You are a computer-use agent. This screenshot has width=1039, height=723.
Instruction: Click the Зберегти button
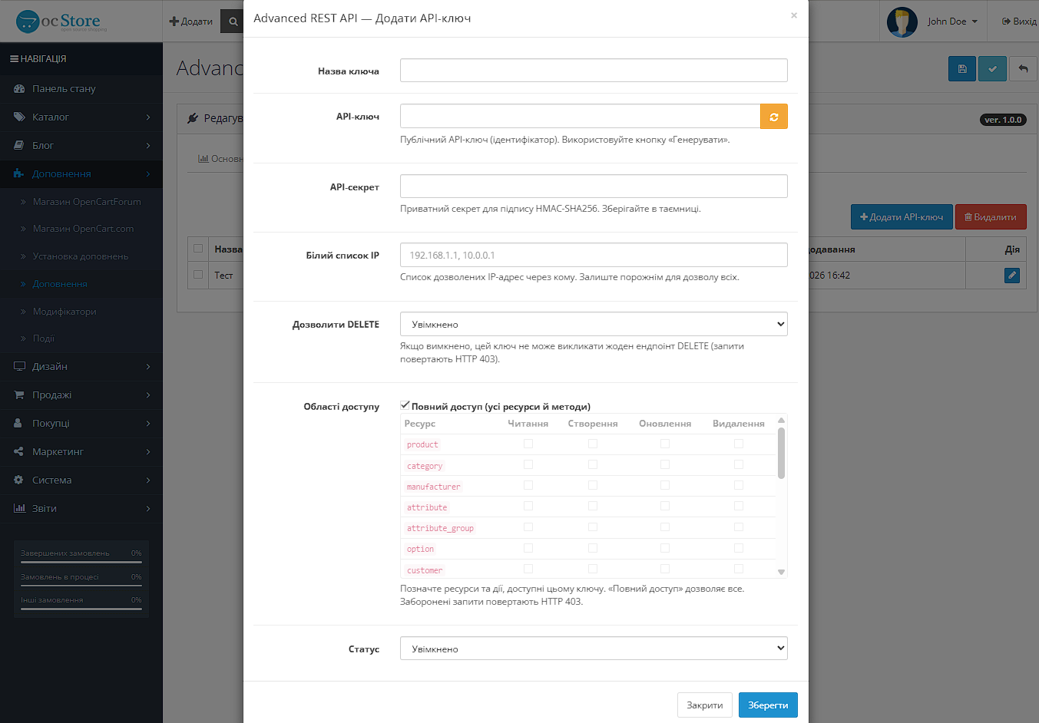coord(768,705)
